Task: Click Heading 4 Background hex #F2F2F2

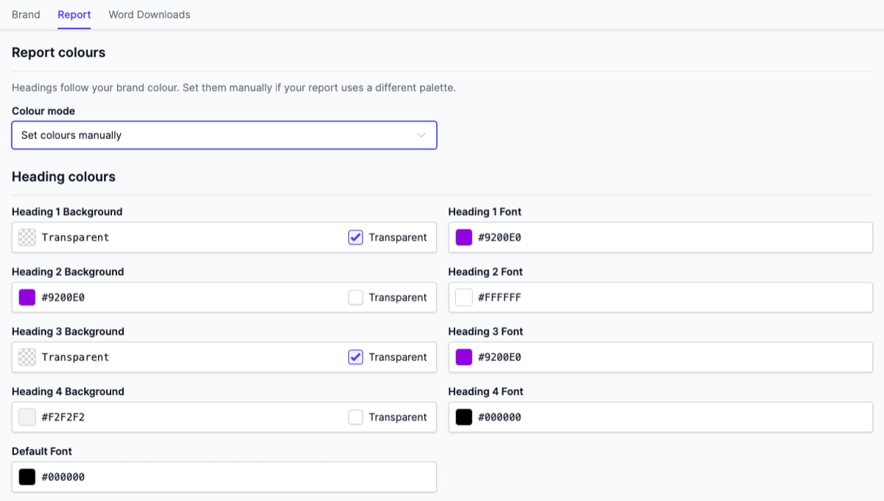Action: (x=63, y=417)
